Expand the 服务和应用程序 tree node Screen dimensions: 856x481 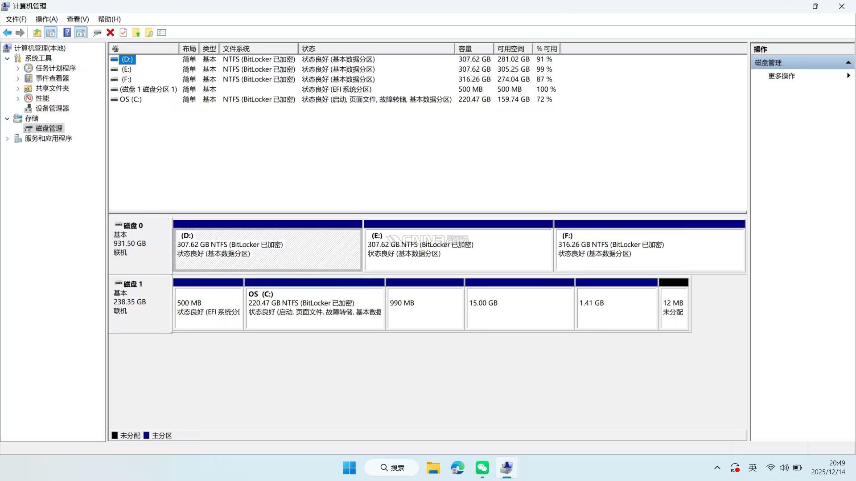coord(7,139)
